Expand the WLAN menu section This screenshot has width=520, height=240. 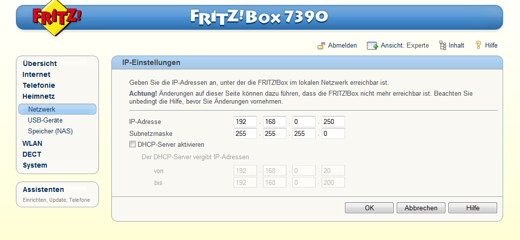[32, 143]
